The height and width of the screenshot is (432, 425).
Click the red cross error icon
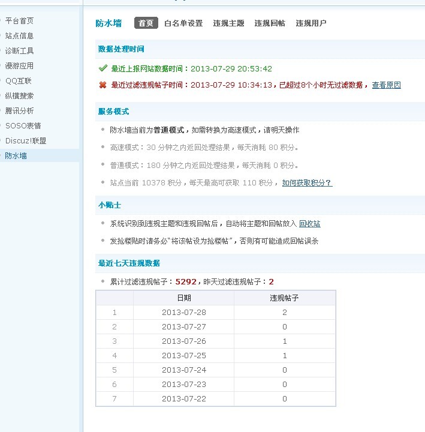(x=103, y=85)
